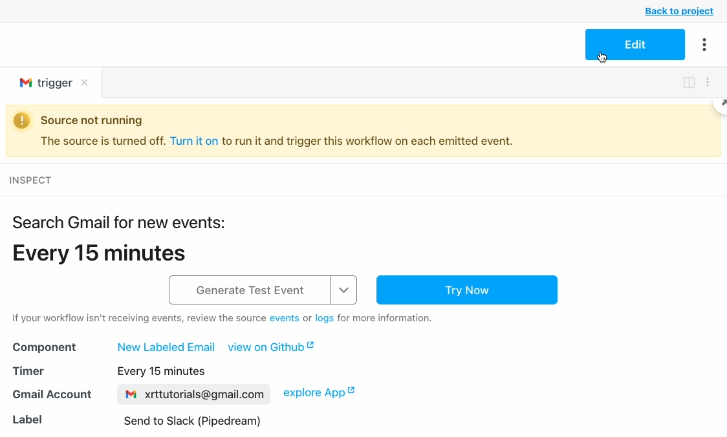Viewport: 727px width, 437px height.
Task: Click Generate Test Event
Action: tap(250, 290)
